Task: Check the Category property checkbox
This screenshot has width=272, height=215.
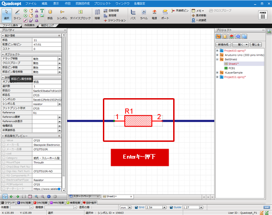Action: (x=4, y=158)
